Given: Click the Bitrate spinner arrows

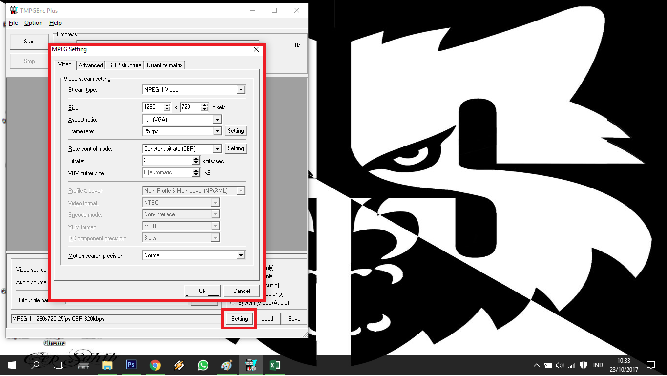Looking at the screenshot, I should pyautogui.click(x=196, y=160).
